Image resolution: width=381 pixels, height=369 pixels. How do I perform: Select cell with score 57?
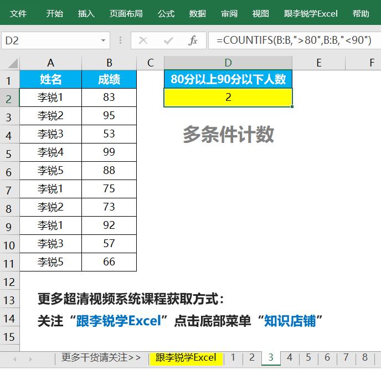[109, 244]
